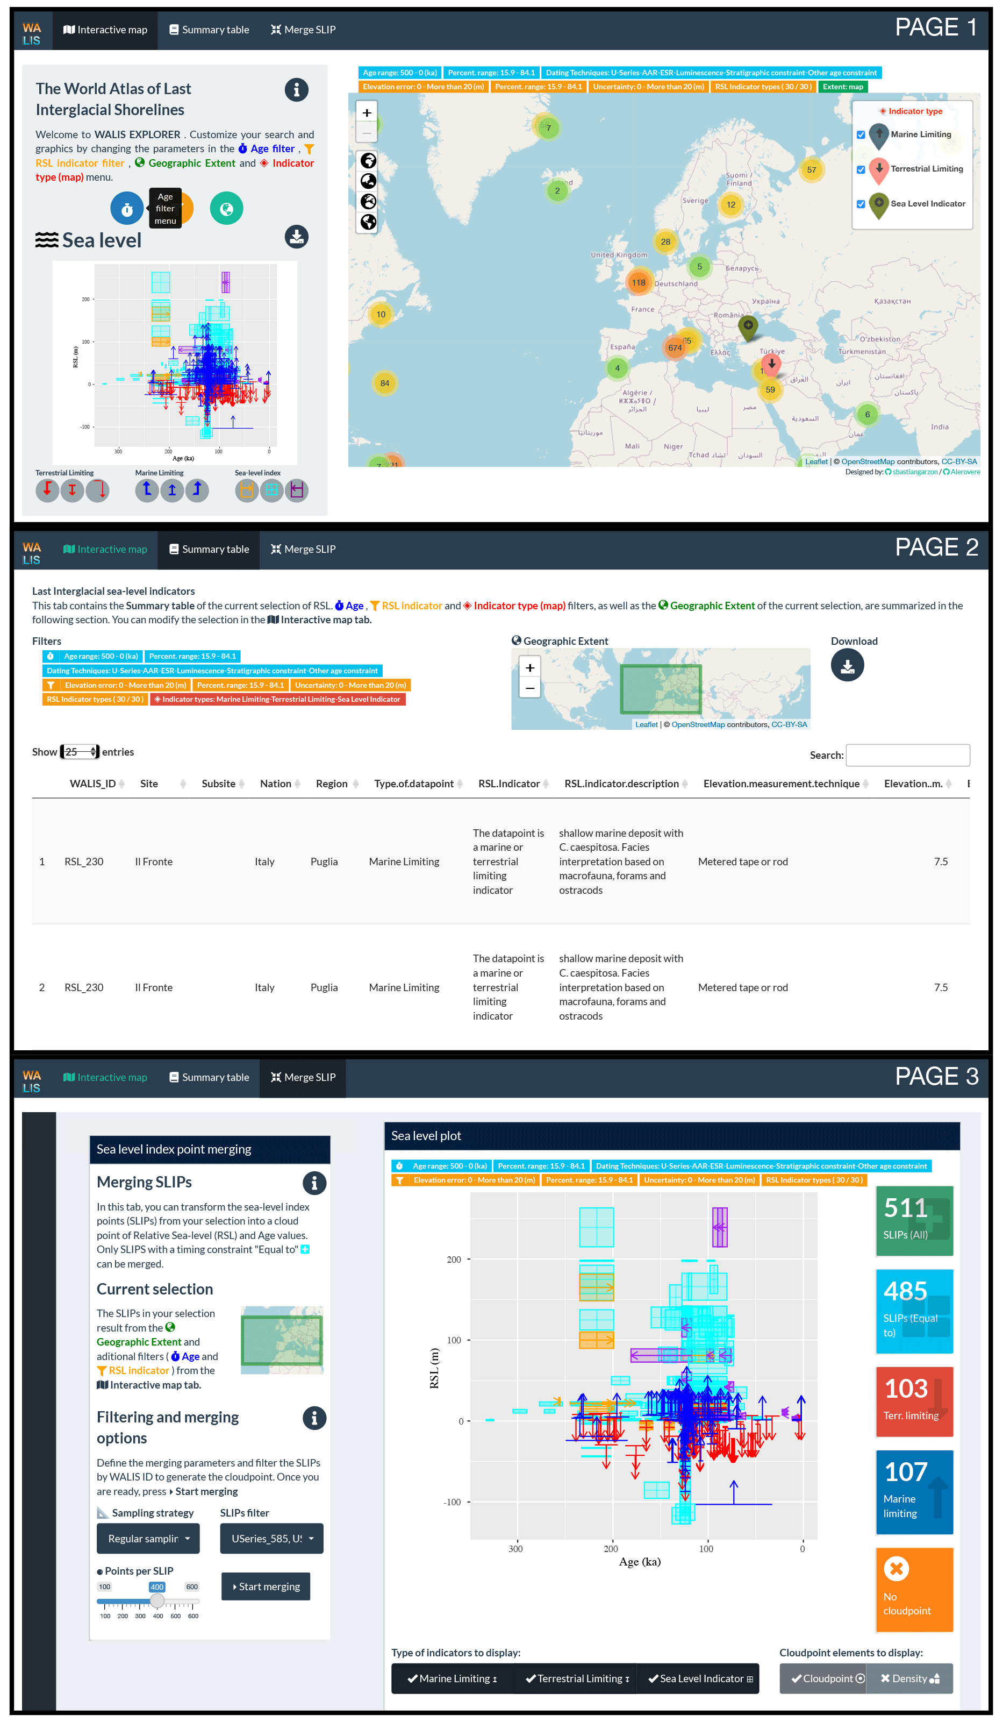Open info icon beside World Atlas title
This screenshot has width=1003, height=1722.
tap(296, 90)
